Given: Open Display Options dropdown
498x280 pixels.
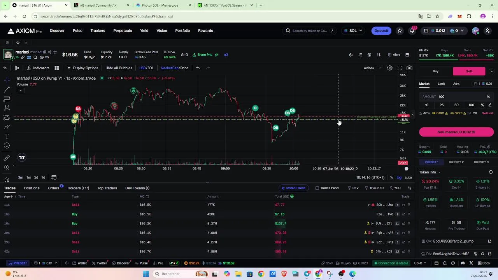Looking at the screenshot, I should tap(82, 68).
